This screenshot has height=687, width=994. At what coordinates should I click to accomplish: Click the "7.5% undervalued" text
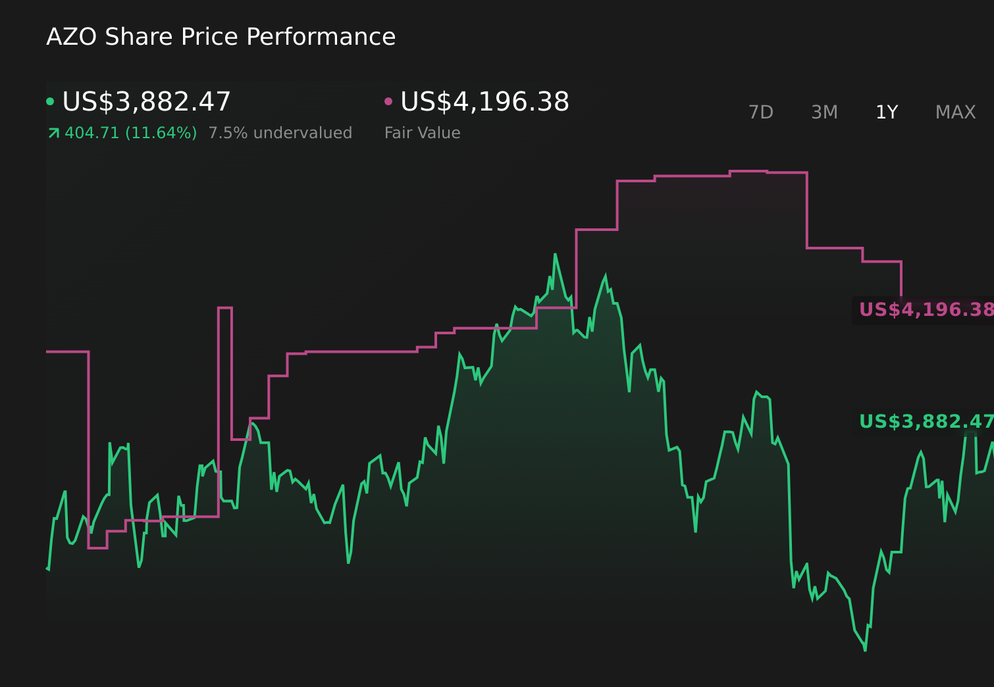coord(280,133)
